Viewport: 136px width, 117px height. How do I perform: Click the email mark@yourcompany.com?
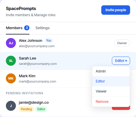coord(37,81)
